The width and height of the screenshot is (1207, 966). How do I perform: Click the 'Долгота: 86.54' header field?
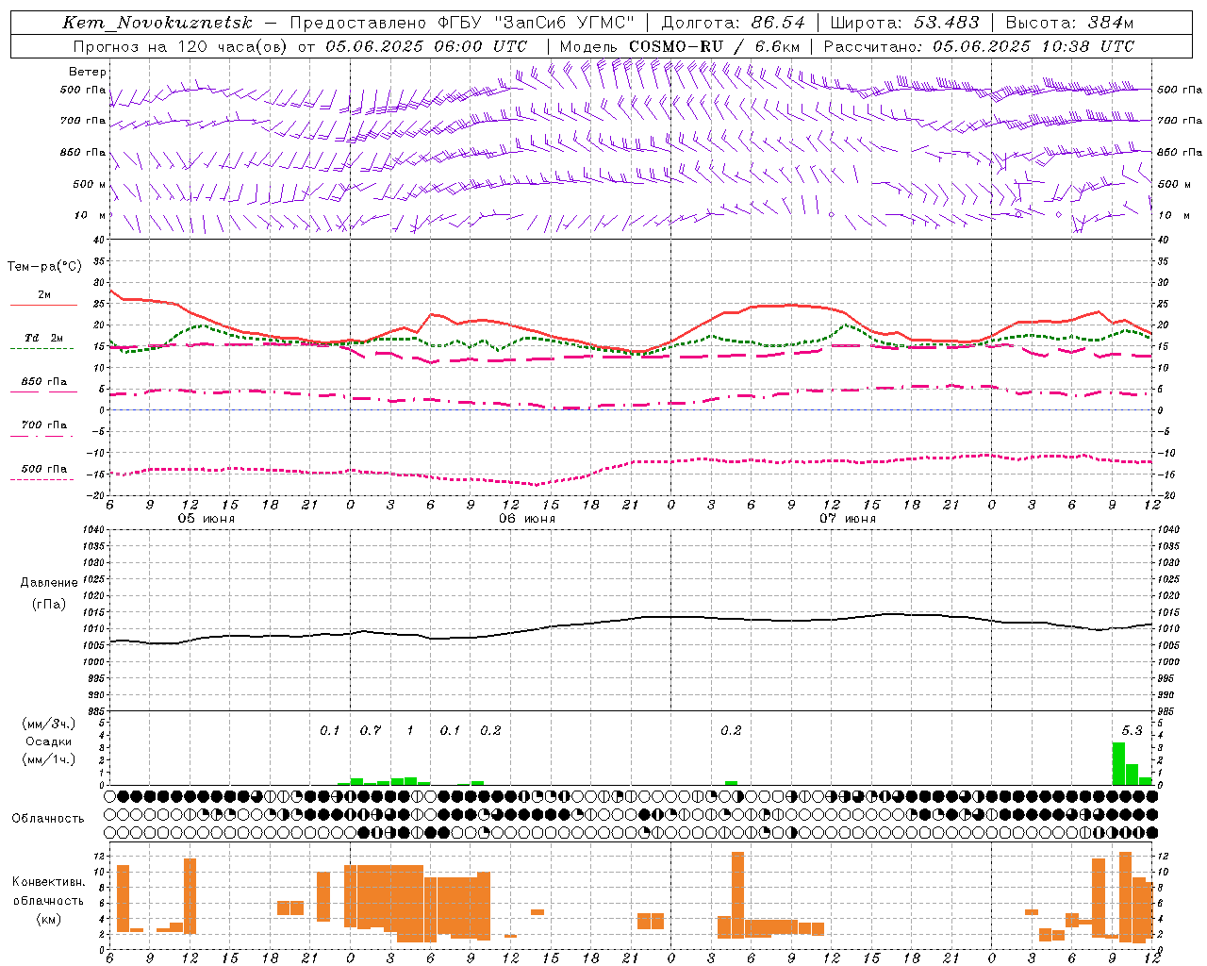(x=734, y=23)
